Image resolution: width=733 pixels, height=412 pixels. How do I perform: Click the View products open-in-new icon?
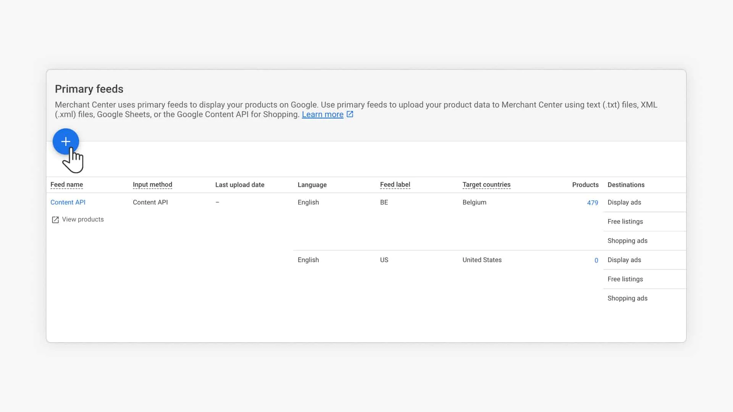(55, 220)
